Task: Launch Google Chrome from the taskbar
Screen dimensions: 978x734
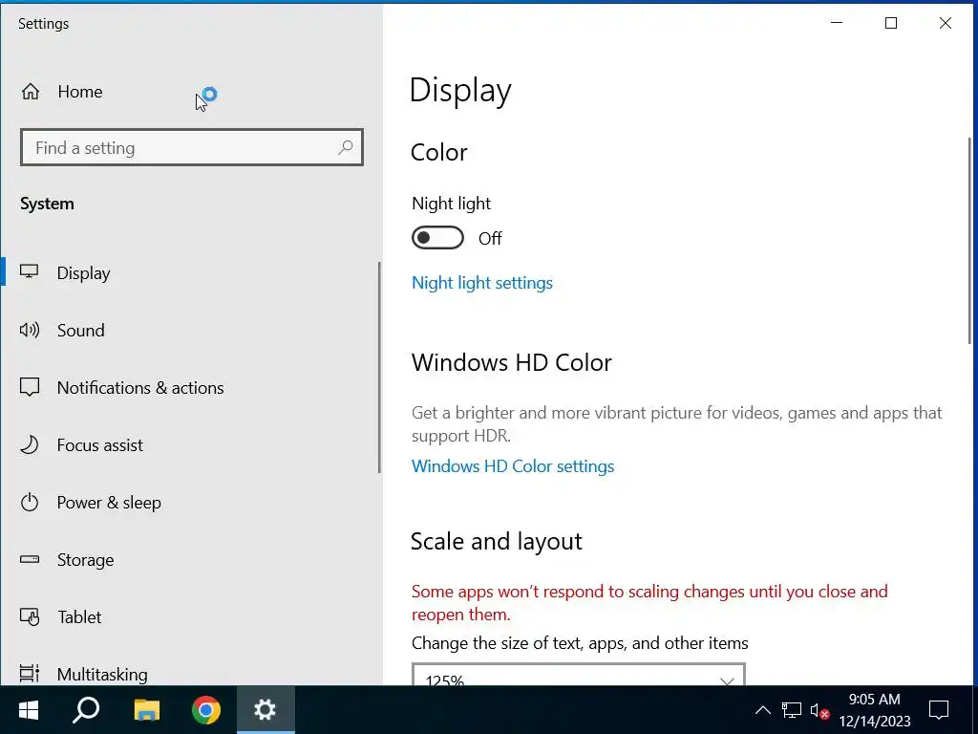Action: tap(206, 710)
